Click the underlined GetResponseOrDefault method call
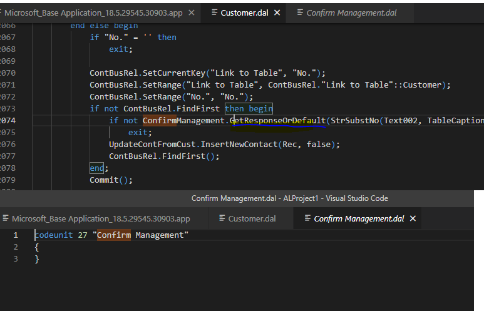Screen dimensions: 484x311 (278, 120)
